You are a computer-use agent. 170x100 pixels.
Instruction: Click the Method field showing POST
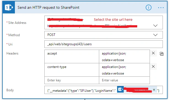pos(104,35)
